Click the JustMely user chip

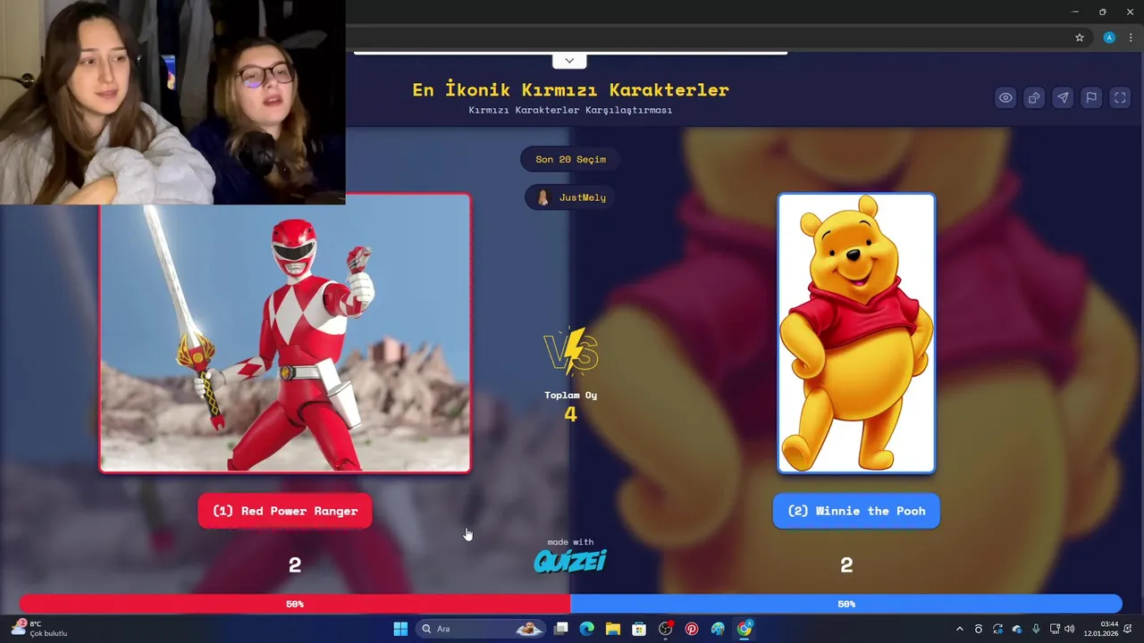[570, 197]
